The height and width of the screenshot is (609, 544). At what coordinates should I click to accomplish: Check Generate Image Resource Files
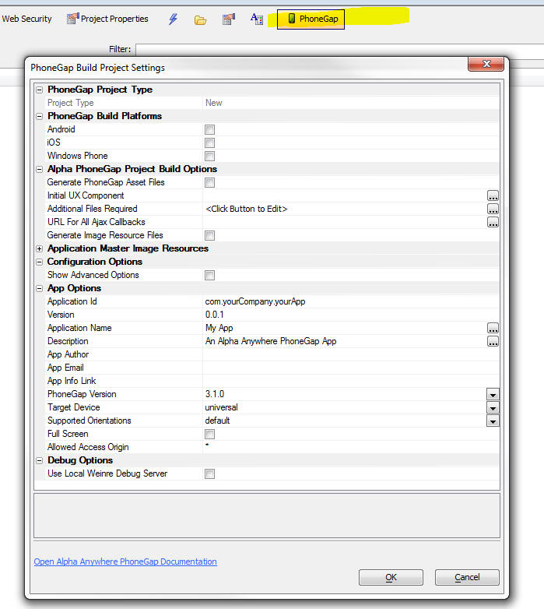tap(209, 235)
